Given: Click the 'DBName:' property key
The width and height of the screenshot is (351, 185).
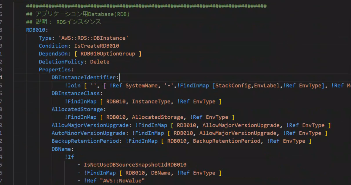Looking at the screenshot, I should (62, 149).
